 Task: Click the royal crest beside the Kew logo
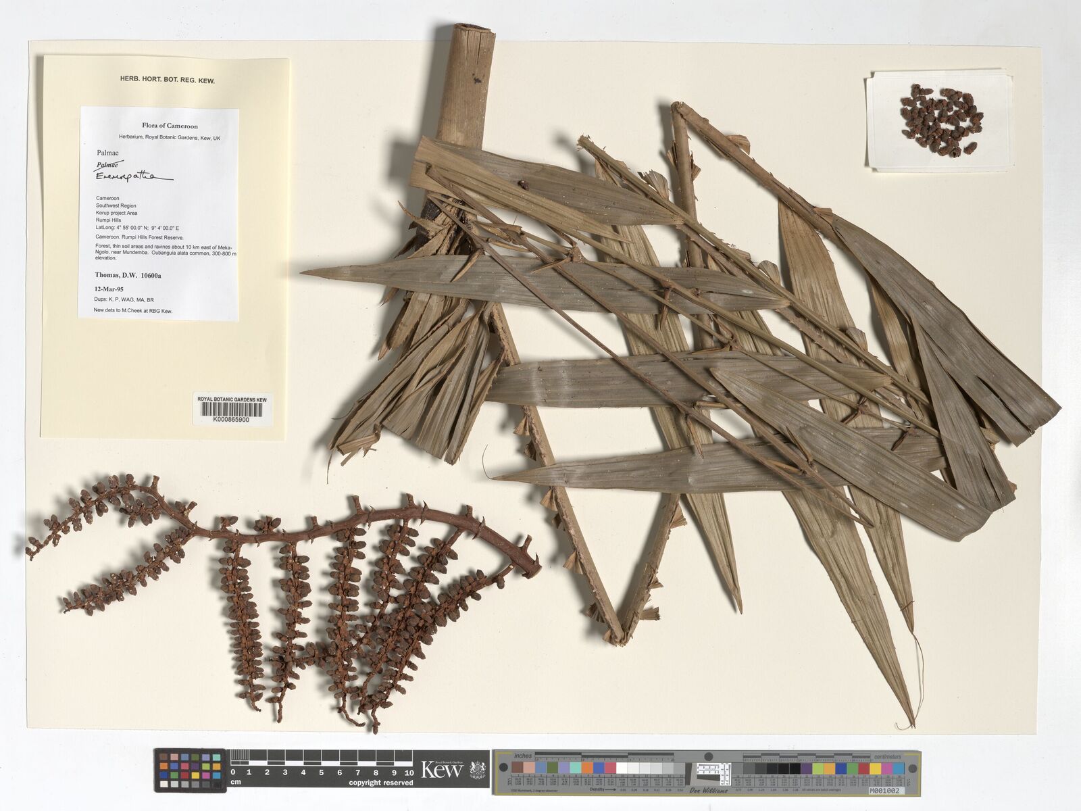(x=476, y=769)
